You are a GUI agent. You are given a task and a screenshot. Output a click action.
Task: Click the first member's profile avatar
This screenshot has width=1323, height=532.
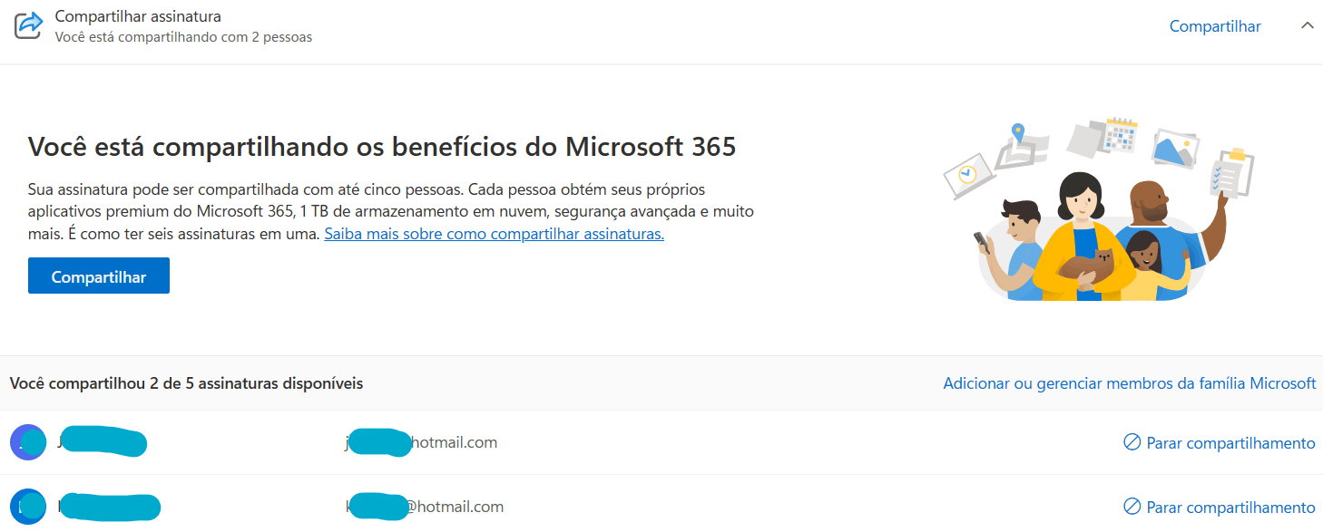(27, 442)
